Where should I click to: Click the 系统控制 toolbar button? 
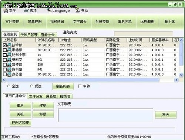(102, 22)
